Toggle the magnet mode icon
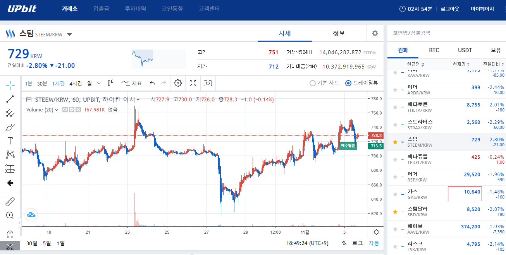Screen dimensions: 506x255 point(10,234)
